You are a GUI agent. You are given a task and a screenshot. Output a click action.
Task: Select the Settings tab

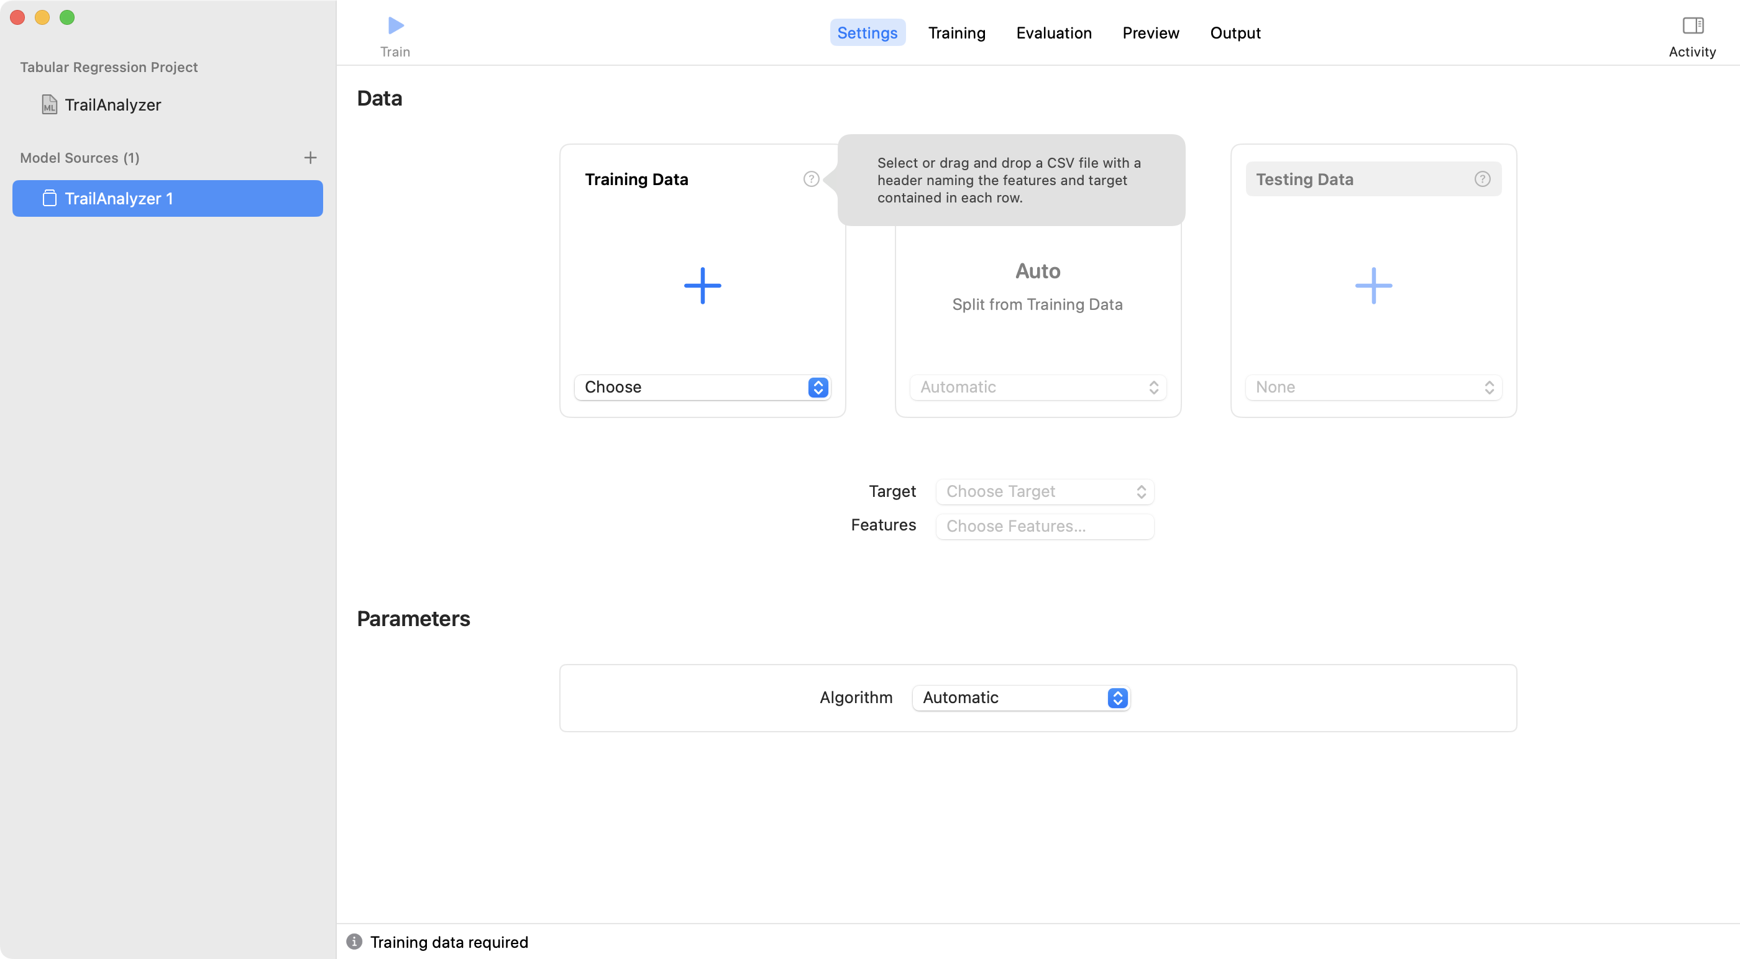click(868, 32)
